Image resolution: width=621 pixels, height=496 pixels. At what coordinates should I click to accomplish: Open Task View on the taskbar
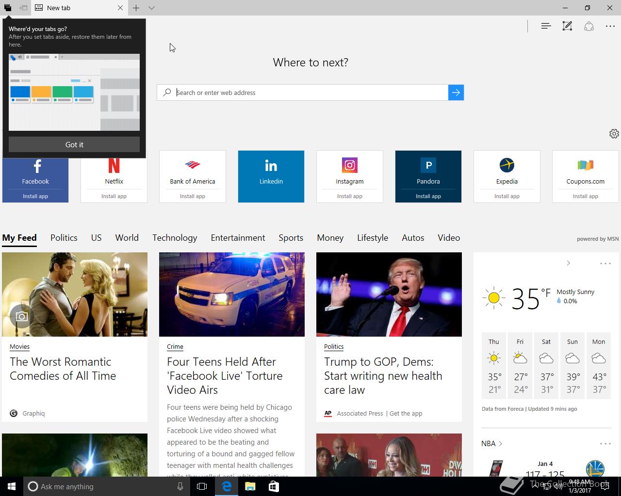202,486
